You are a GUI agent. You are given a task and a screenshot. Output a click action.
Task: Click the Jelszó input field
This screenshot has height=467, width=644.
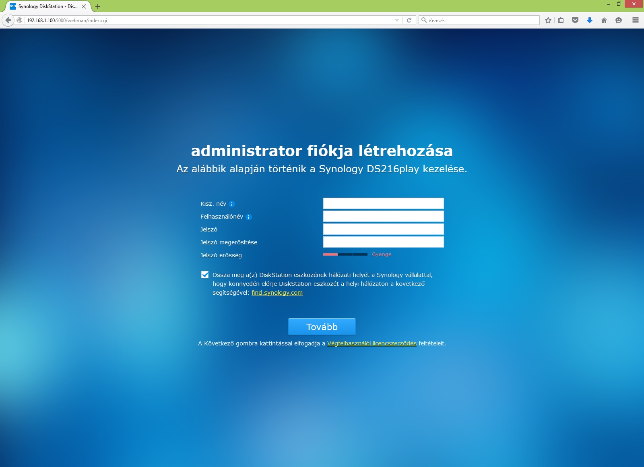click(x=383, y=229)
